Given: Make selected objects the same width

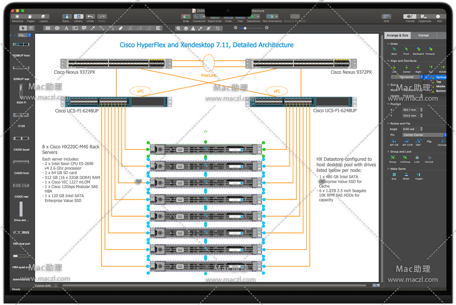Looking at the screenshot, I should (x=406, y=175).
